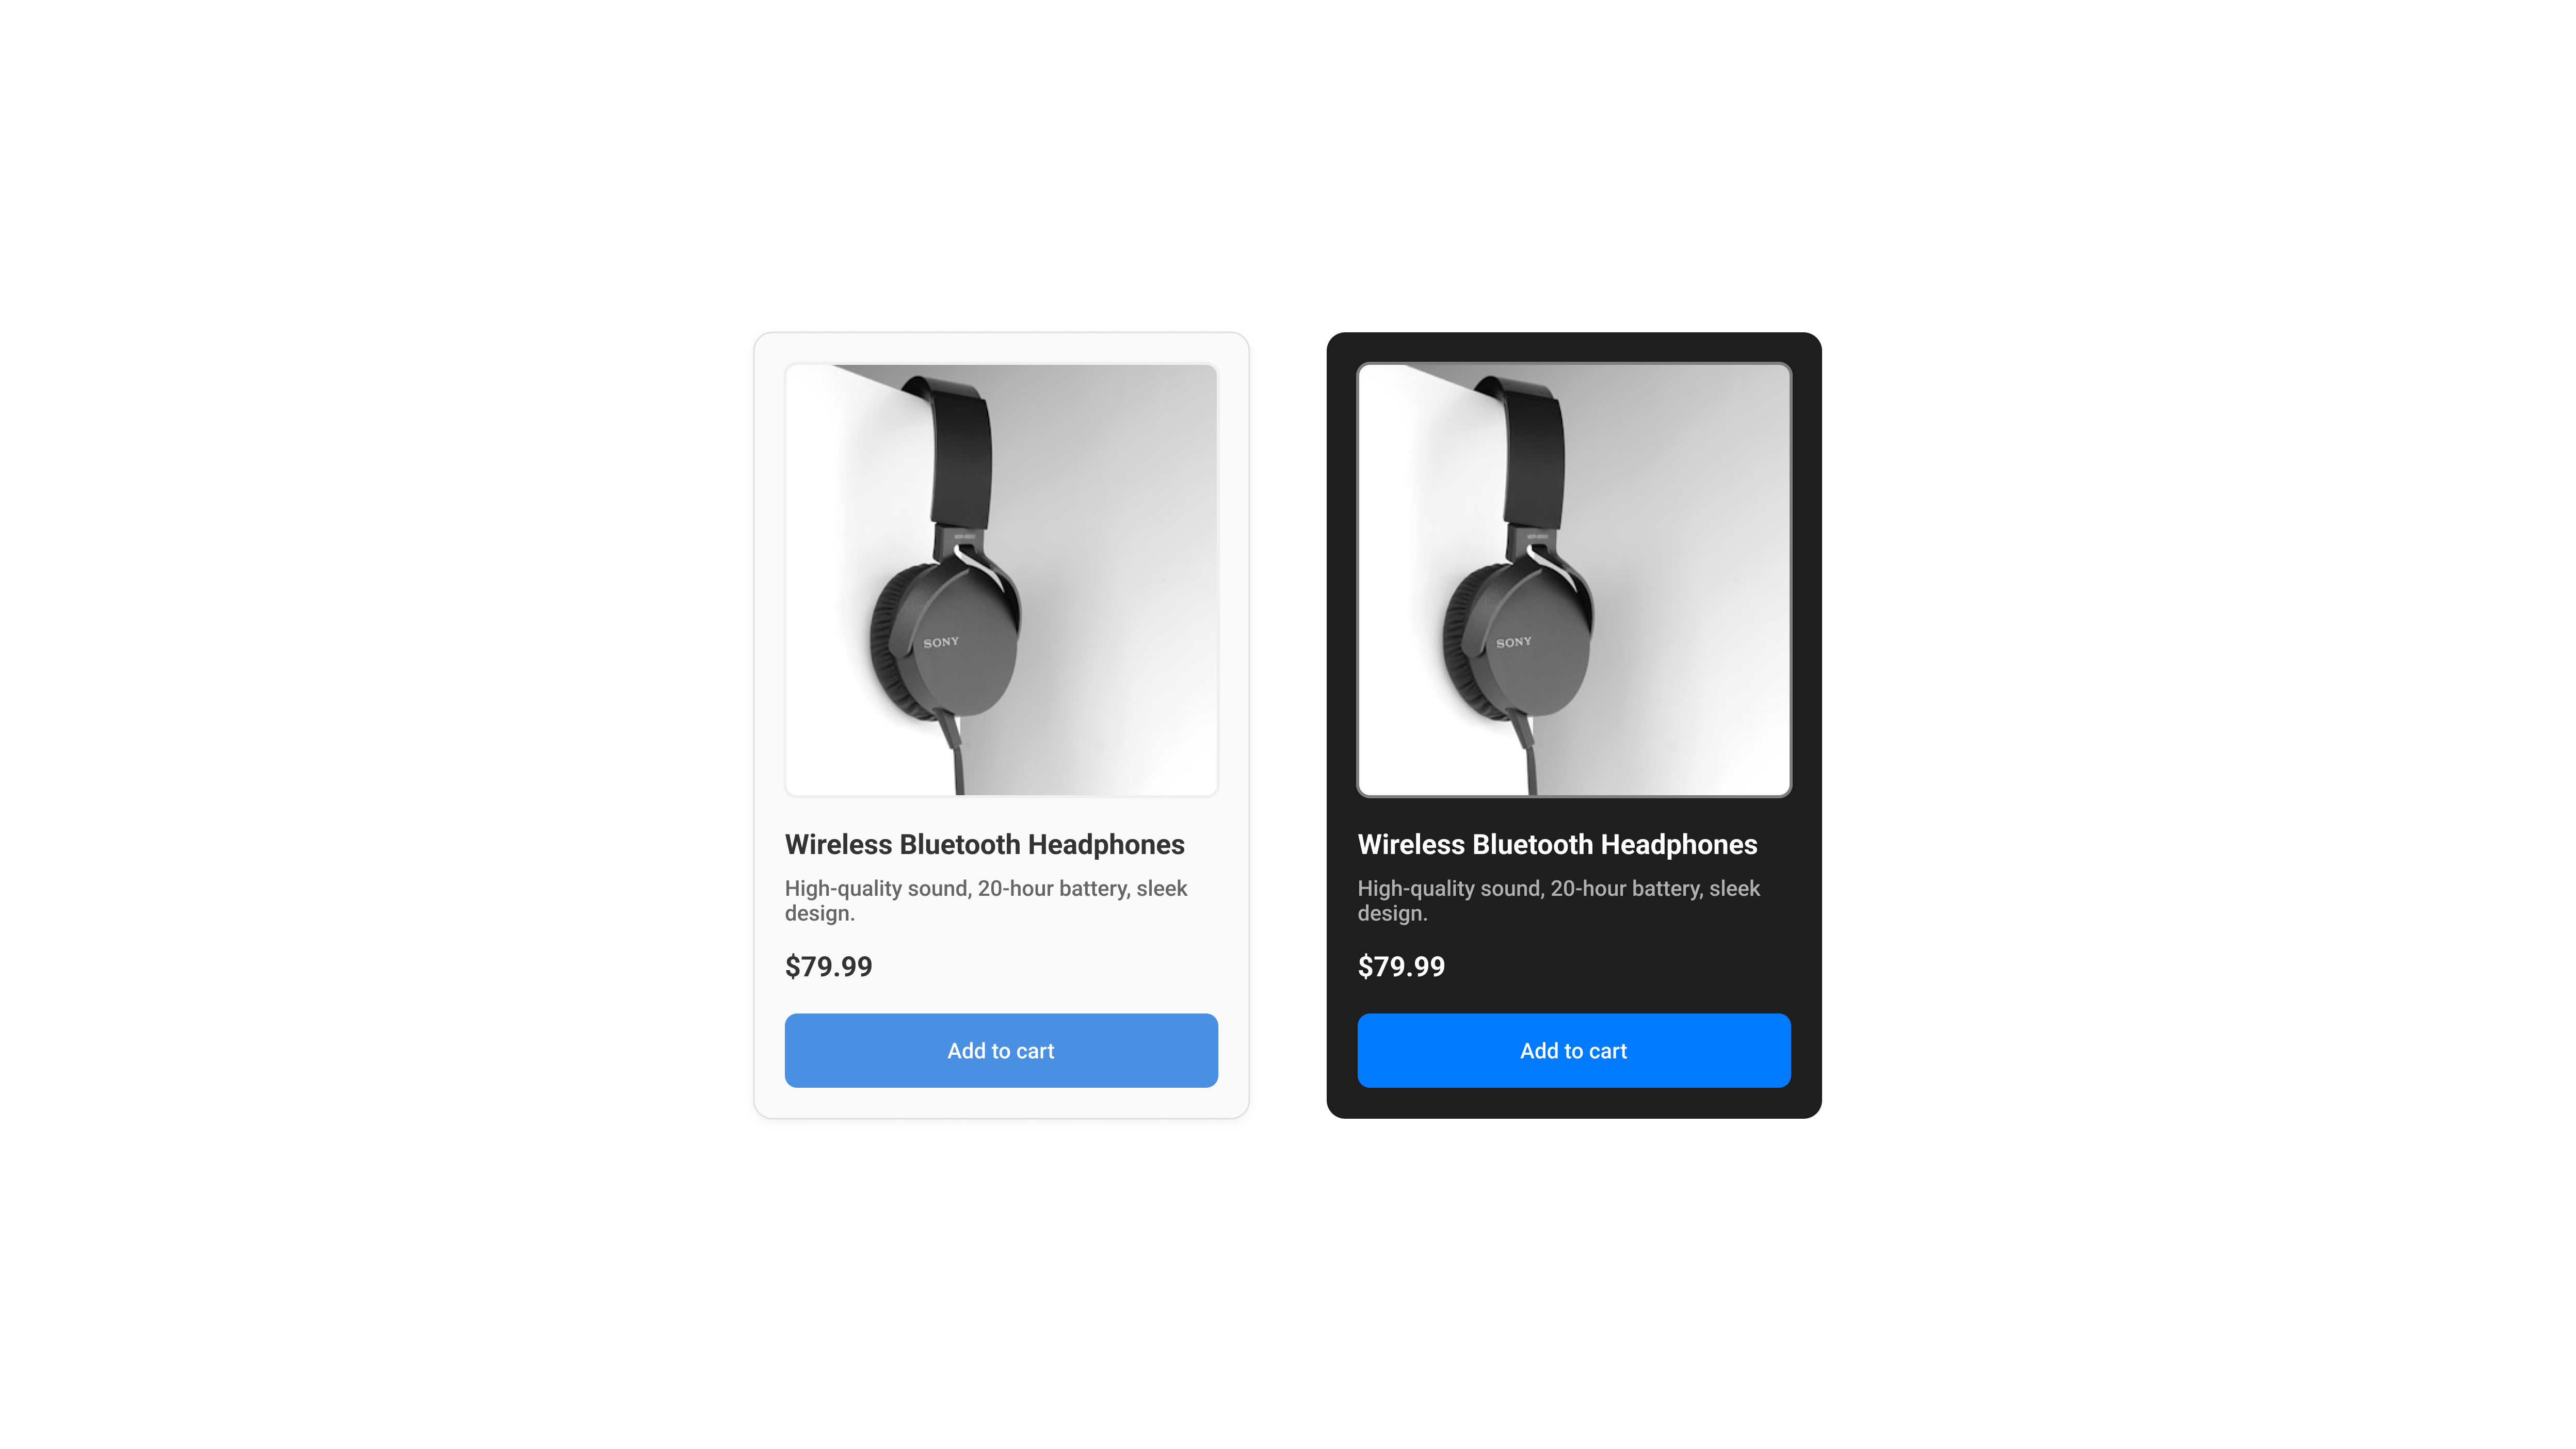Viewport: 2576px width, 1449px height.
Task: Click the headphone cable in dark card image
Action: pyautogui.click(x=1528, y=755)
